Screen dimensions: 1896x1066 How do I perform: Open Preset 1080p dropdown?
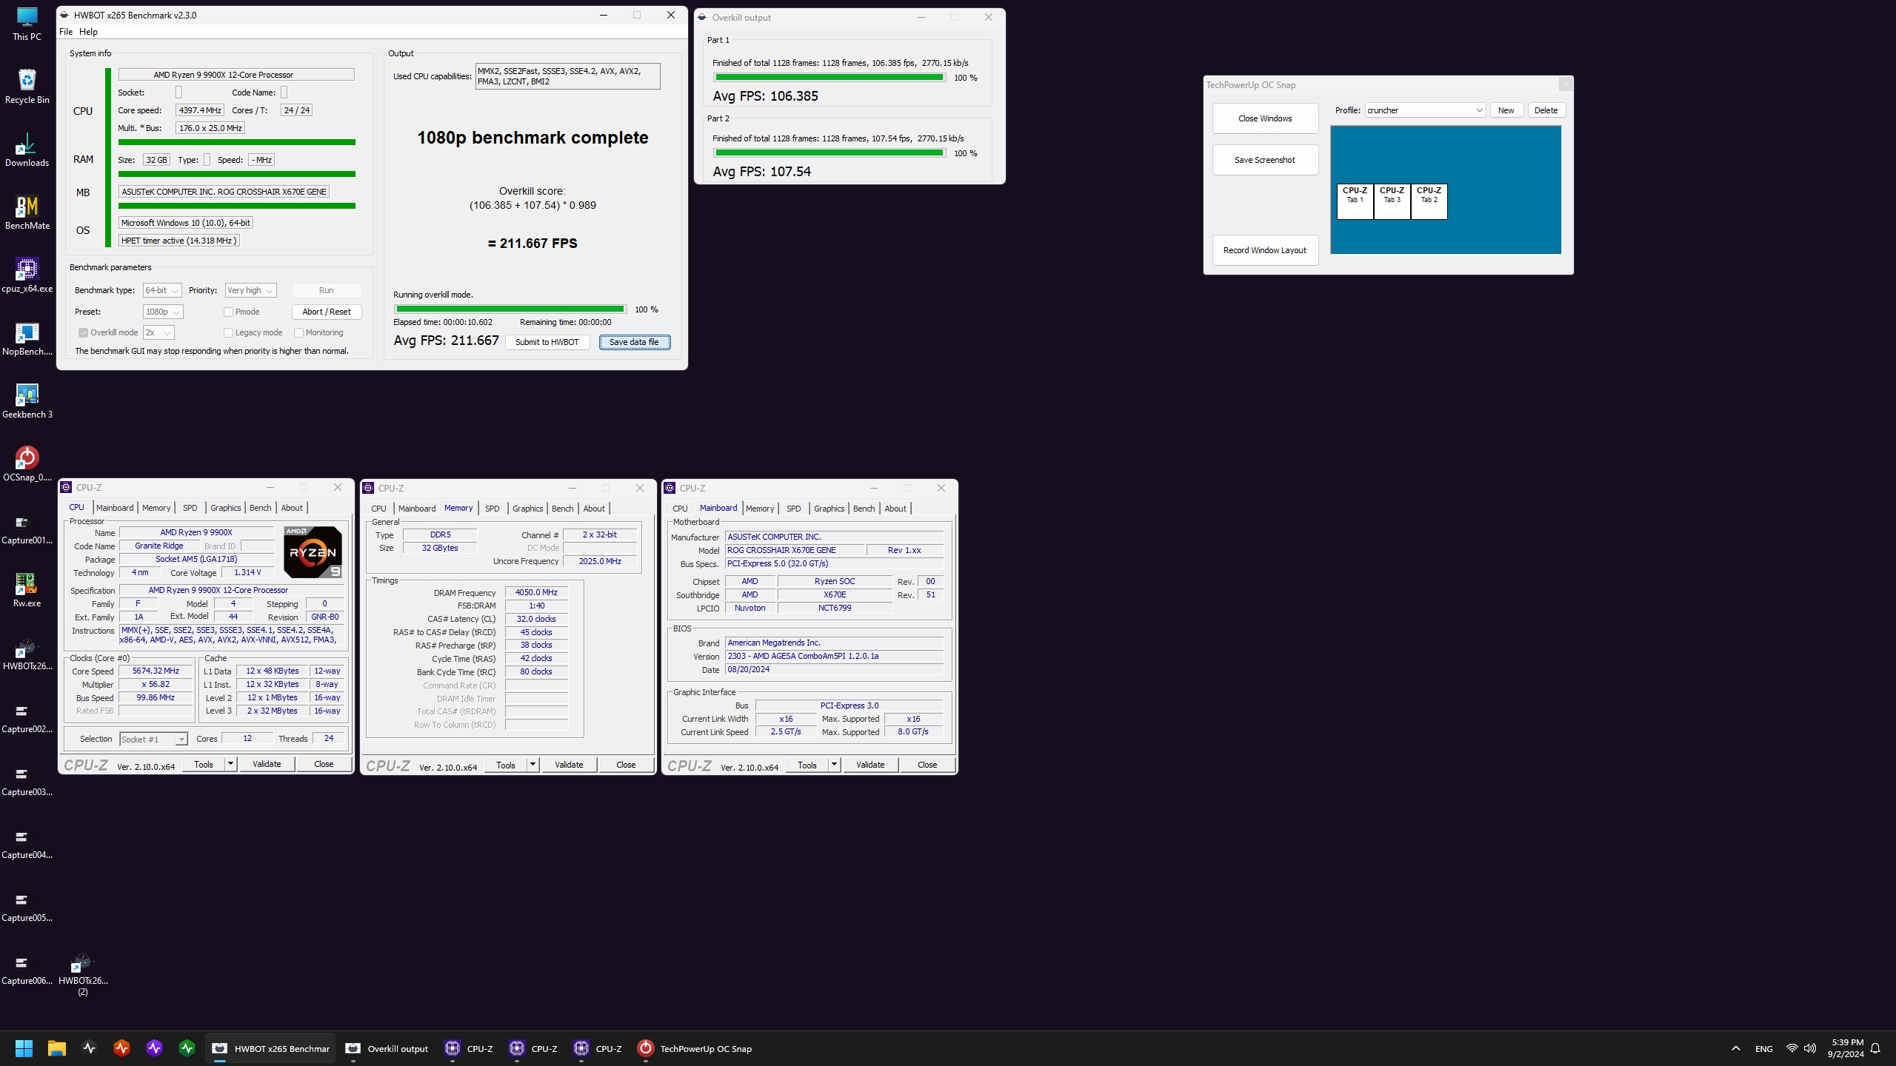tap(163, 312)
